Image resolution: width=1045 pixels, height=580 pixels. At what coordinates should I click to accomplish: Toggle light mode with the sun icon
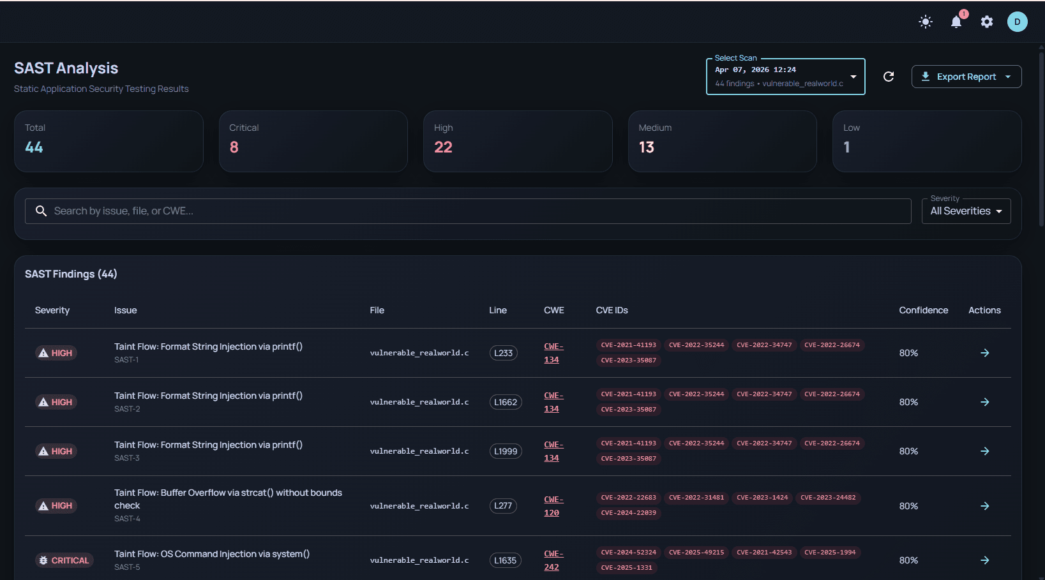point(925,22)
